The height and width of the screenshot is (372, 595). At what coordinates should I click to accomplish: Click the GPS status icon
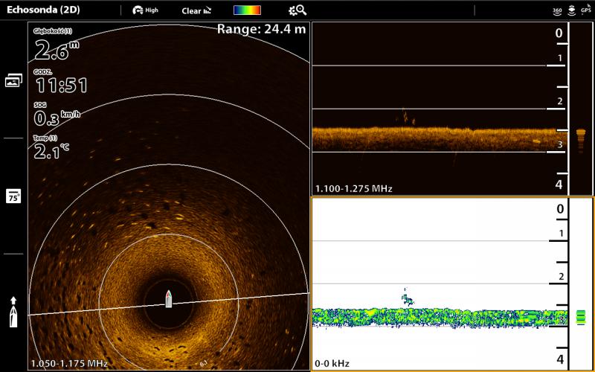pyautogui.click(x=586, y=10)
